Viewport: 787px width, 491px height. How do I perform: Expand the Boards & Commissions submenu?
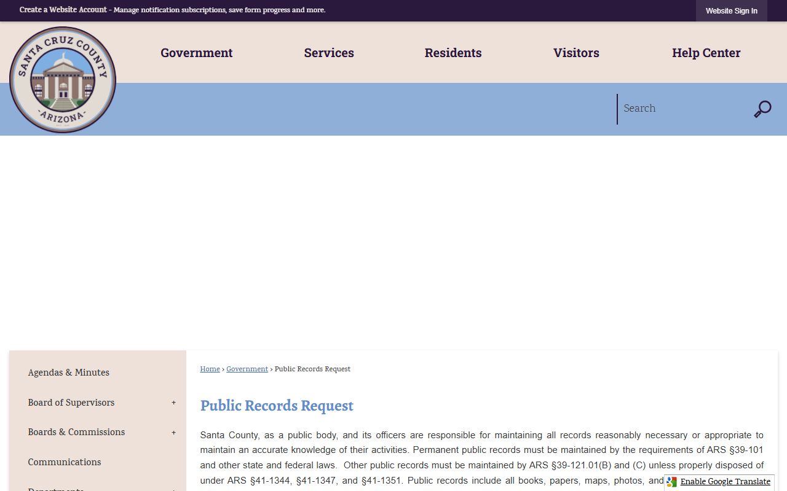point(173,433)
